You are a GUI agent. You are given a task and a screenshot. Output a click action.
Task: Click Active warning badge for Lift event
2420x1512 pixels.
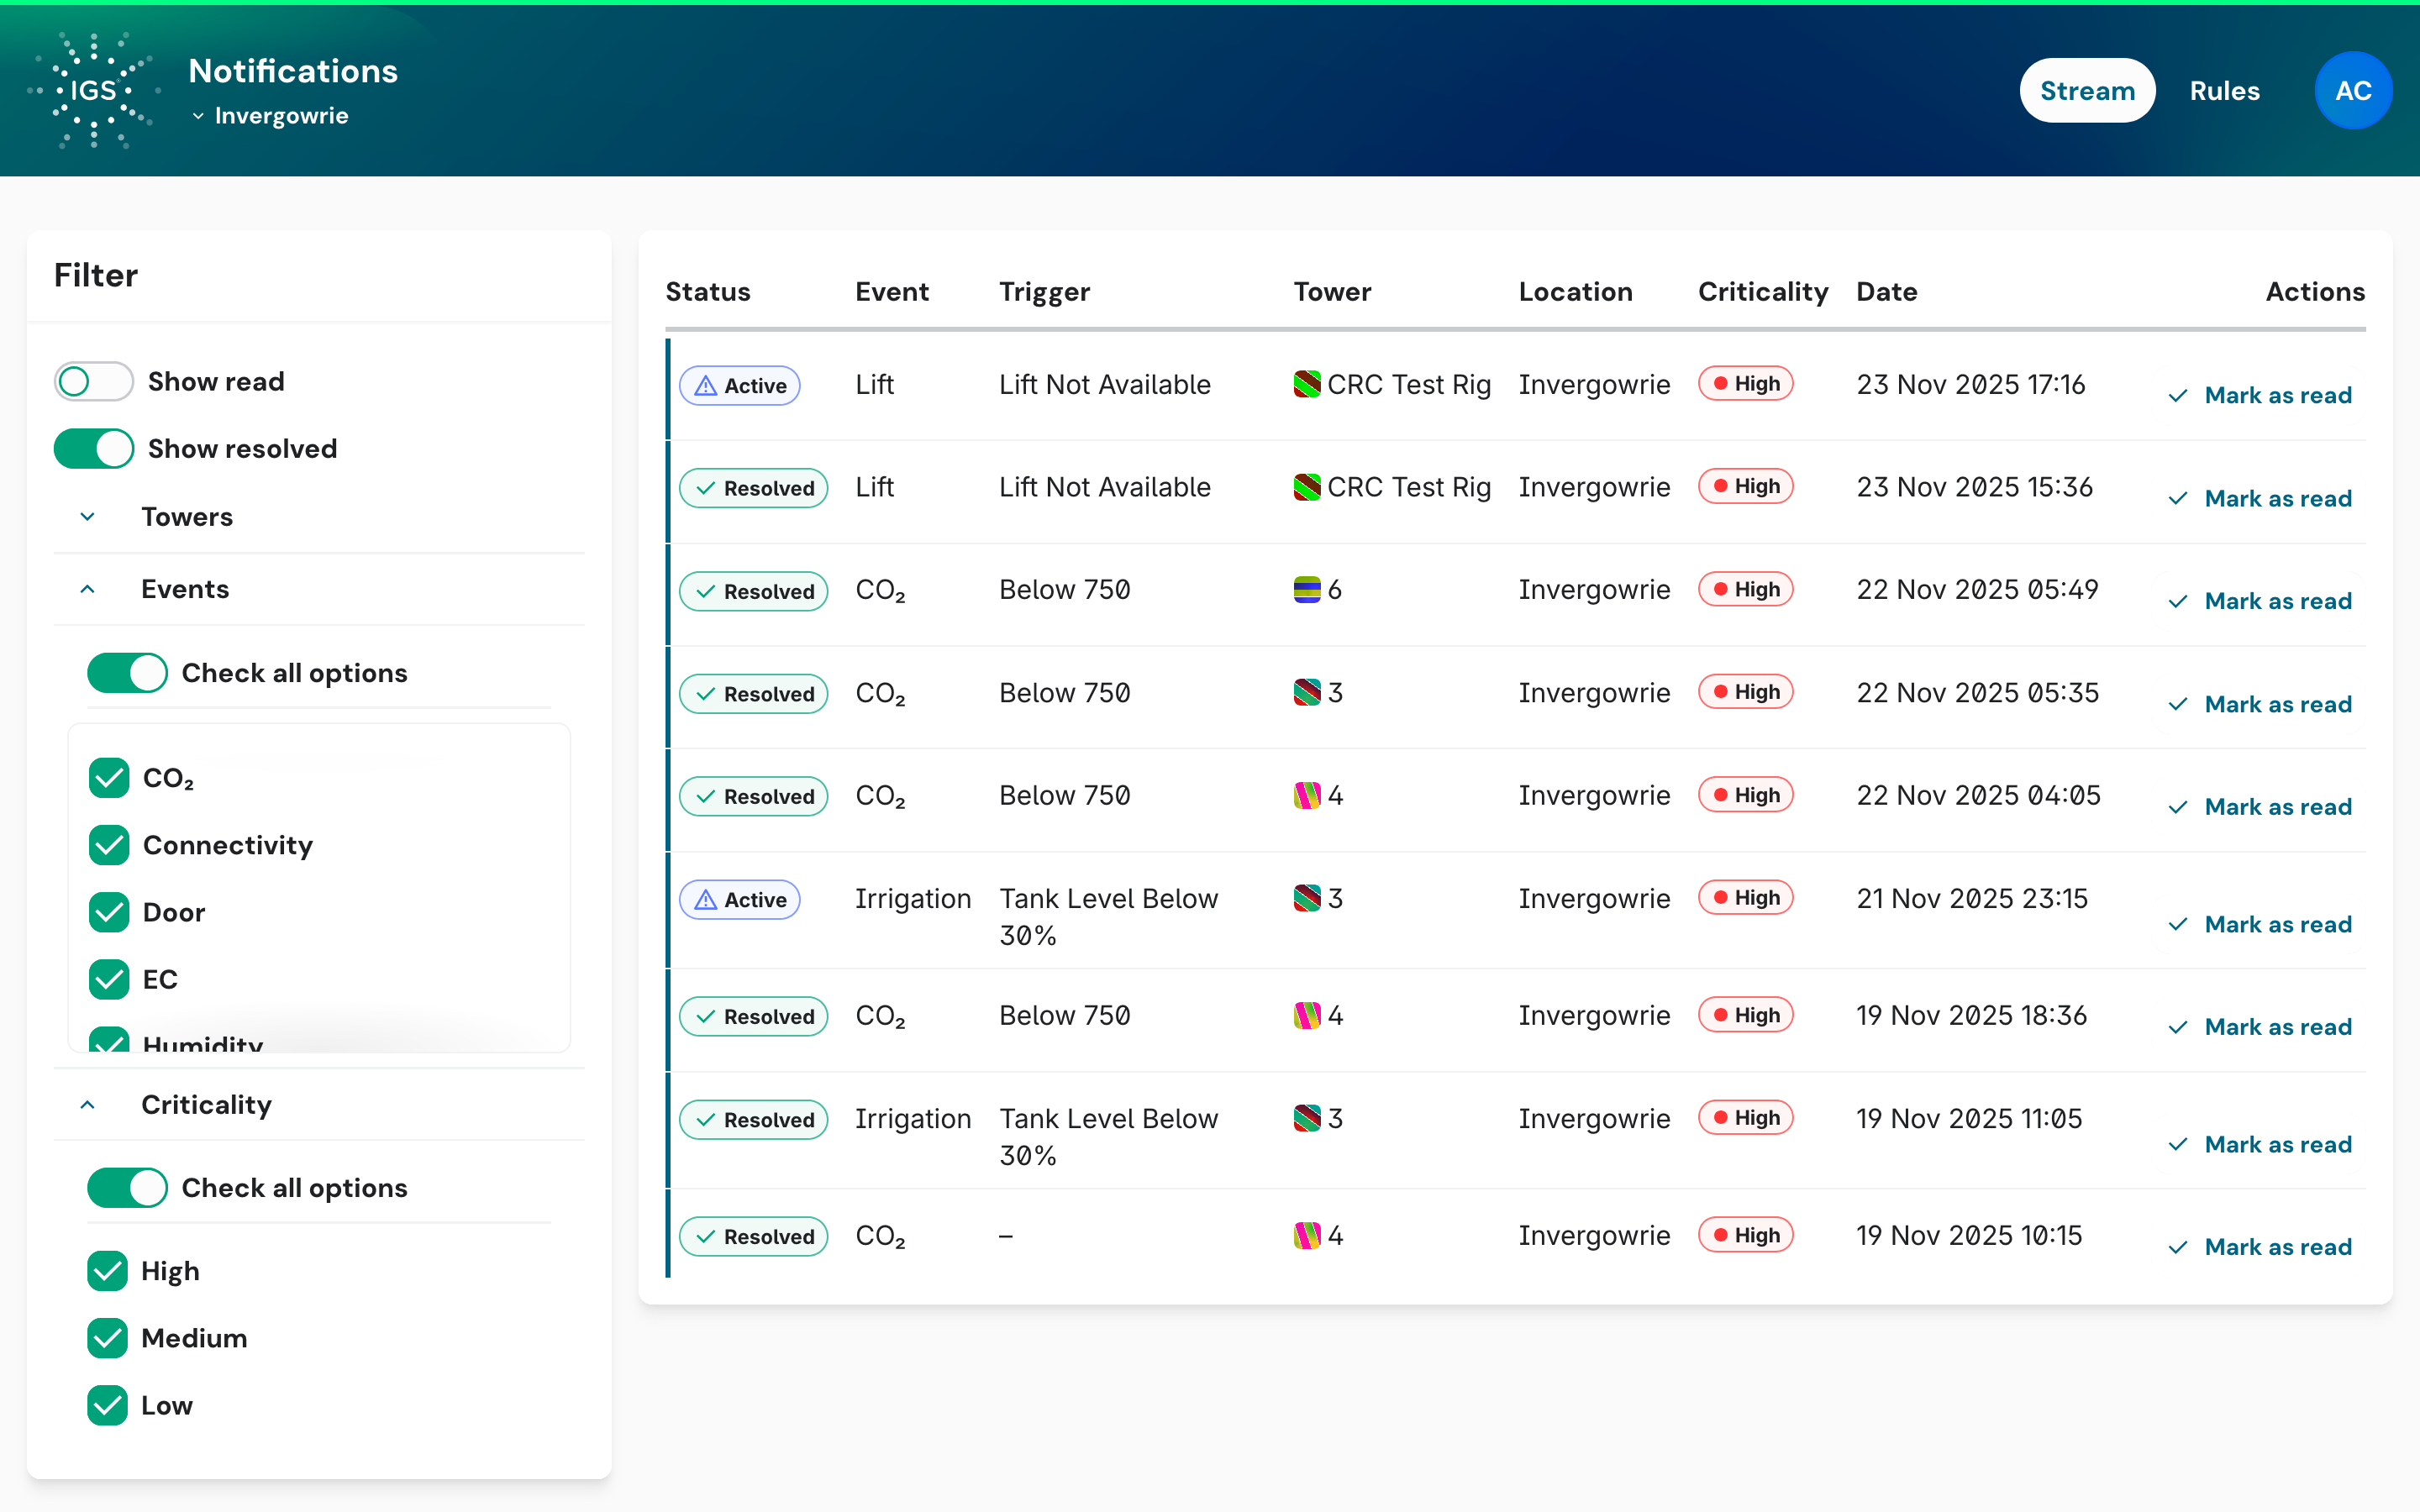(x=739, y=386)
